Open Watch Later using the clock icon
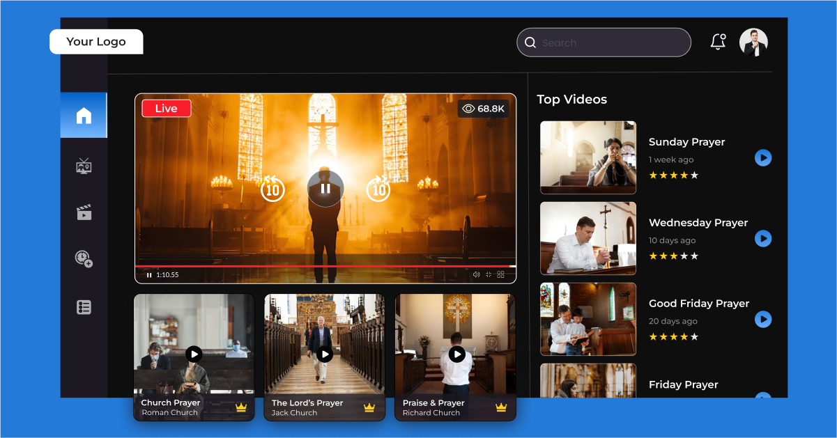This screenshot has width=837, height=438. coord(84,258)
